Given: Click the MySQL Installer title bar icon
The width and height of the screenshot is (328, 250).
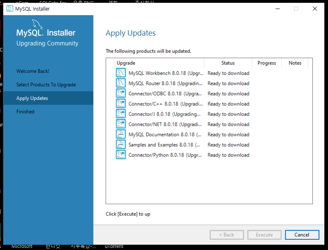Looking at the screenshot, I should (9, 8).
